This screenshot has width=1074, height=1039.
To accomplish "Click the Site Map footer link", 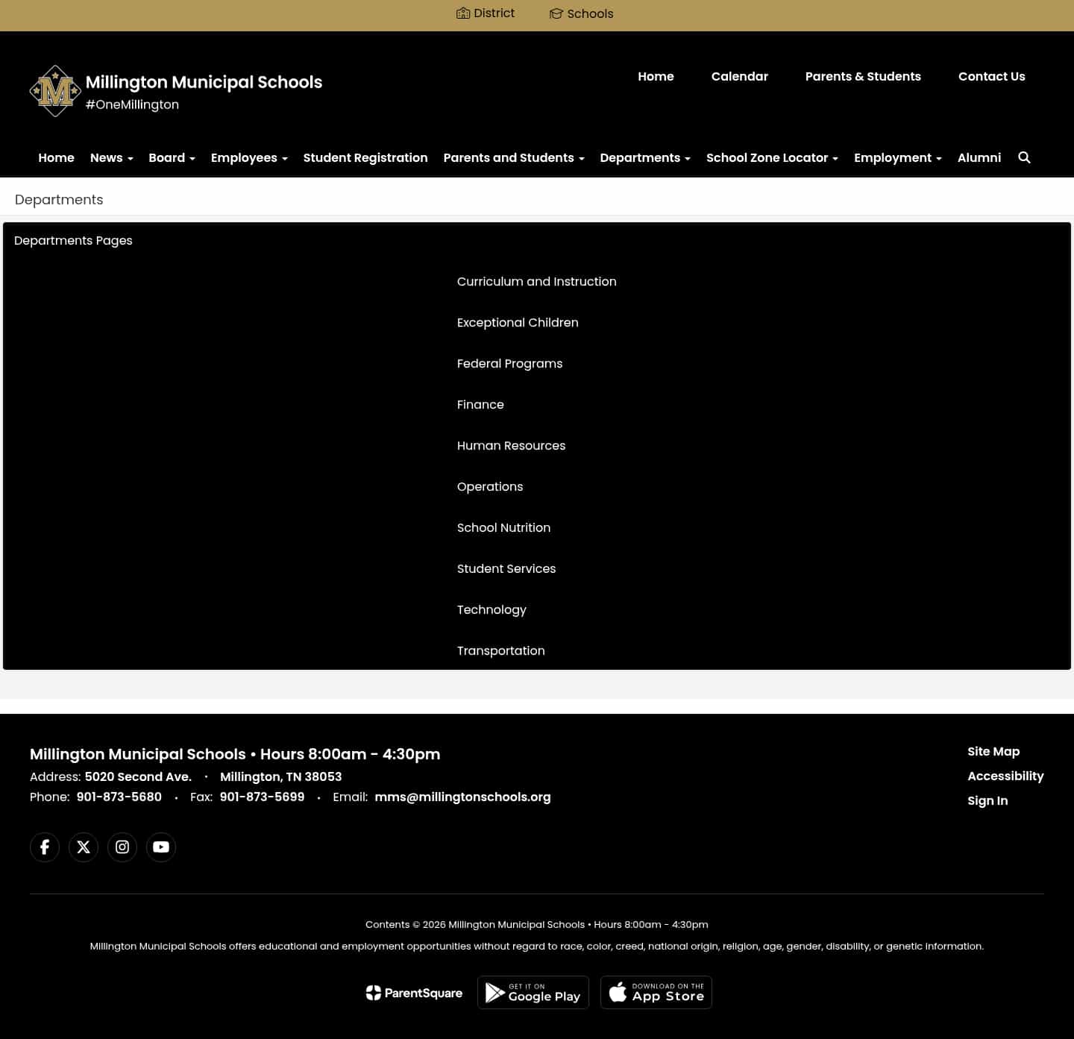I will click(993, 751).
